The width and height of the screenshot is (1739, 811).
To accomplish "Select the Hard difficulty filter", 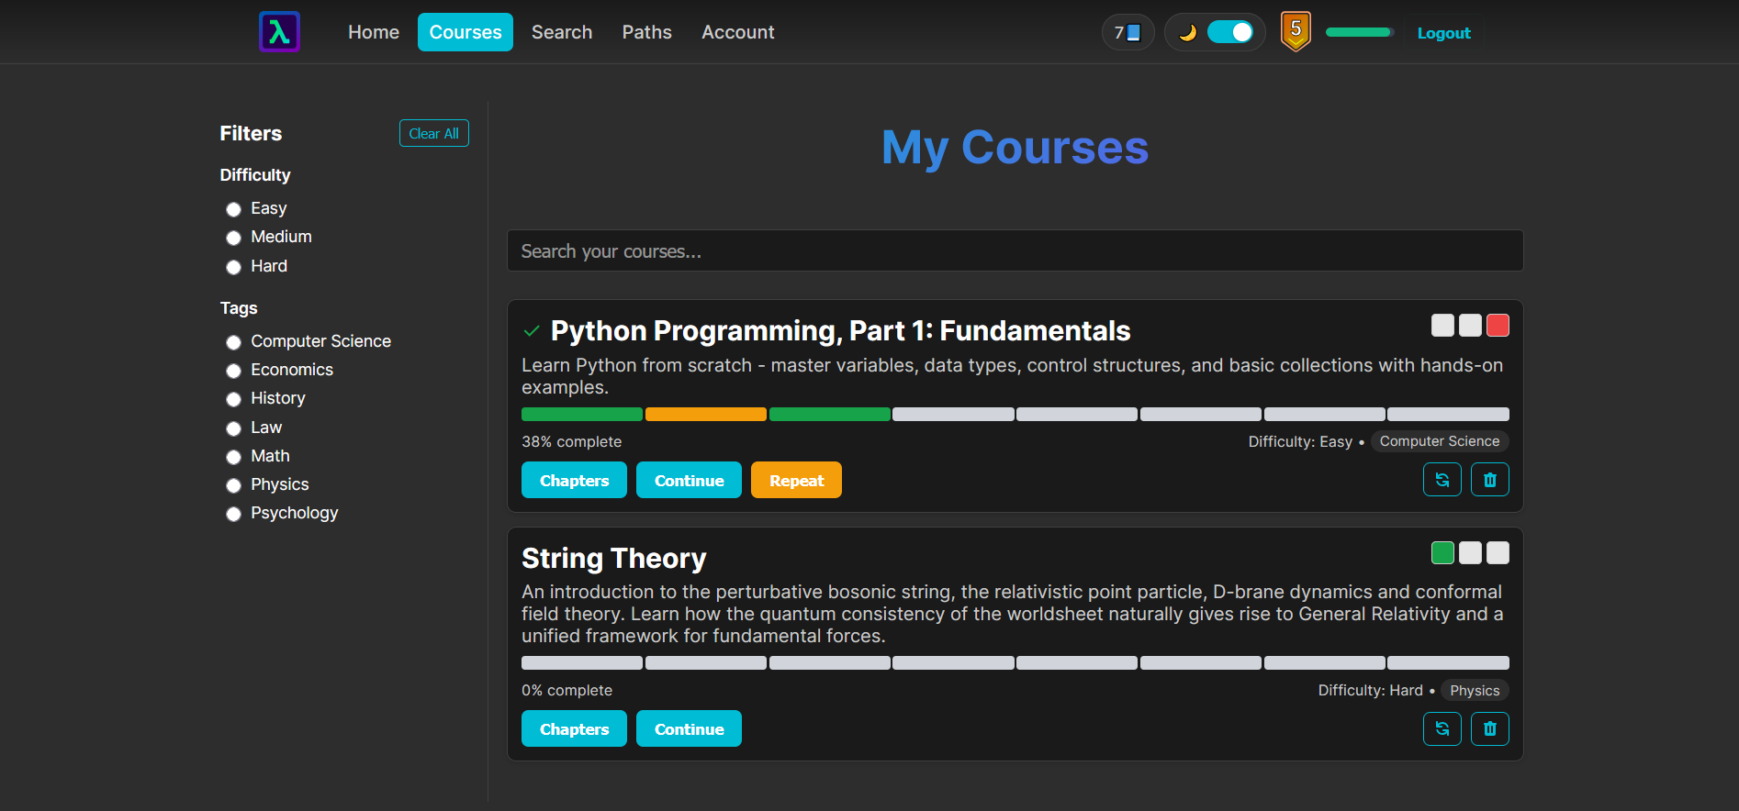I will (x=233, y=267).
